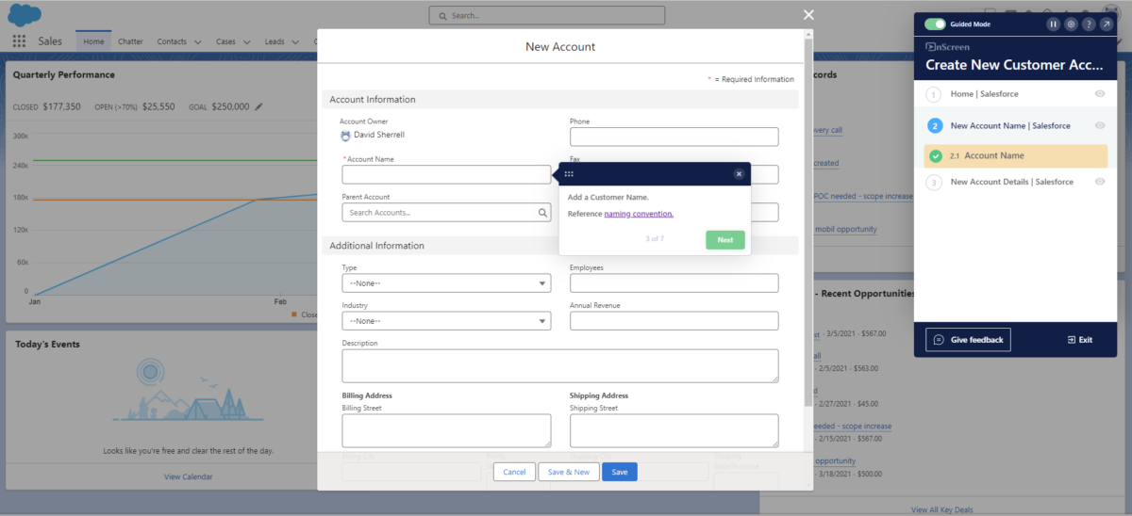Viewport: 1132px width, 516px height.
Task: Click the Billing Street text area
Action: [x=446, y=430]
